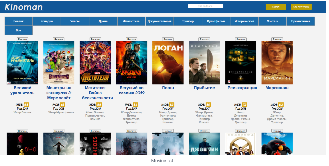329x166 pixels.
Task: Click the Add New Movie button
Action: 301,7
